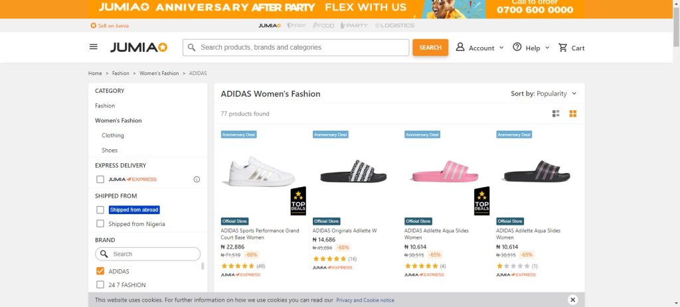Click Jumia Express info icon
Screen dimensions: 680x307
point(197,179)
